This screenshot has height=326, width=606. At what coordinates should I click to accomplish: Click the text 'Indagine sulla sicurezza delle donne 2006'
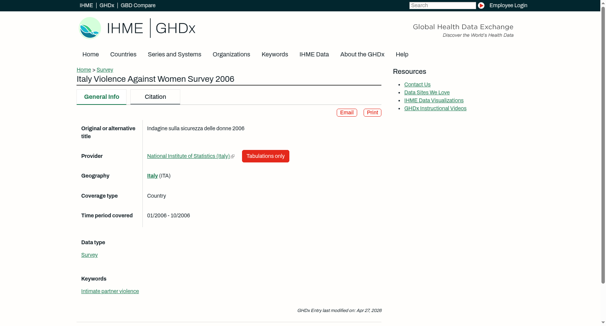(196, 128)
